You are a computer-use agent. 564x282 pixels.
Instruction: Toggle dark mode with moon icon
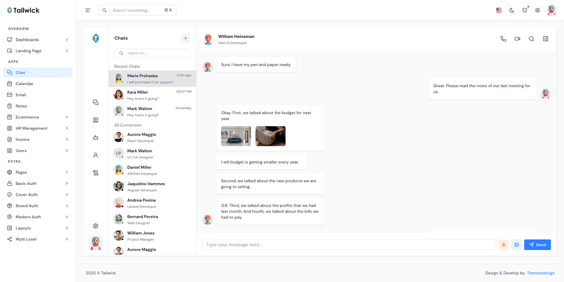click(512, 10)
